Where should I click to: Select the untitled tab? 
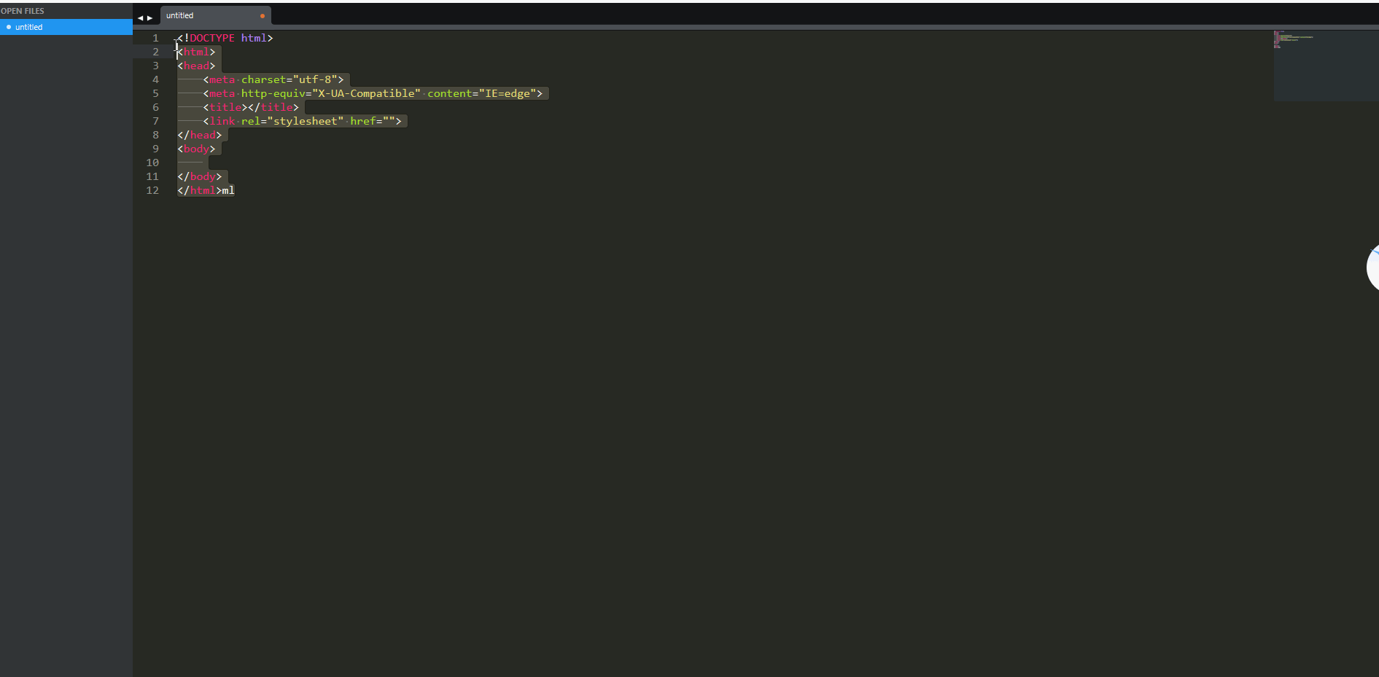pos(216,15)
